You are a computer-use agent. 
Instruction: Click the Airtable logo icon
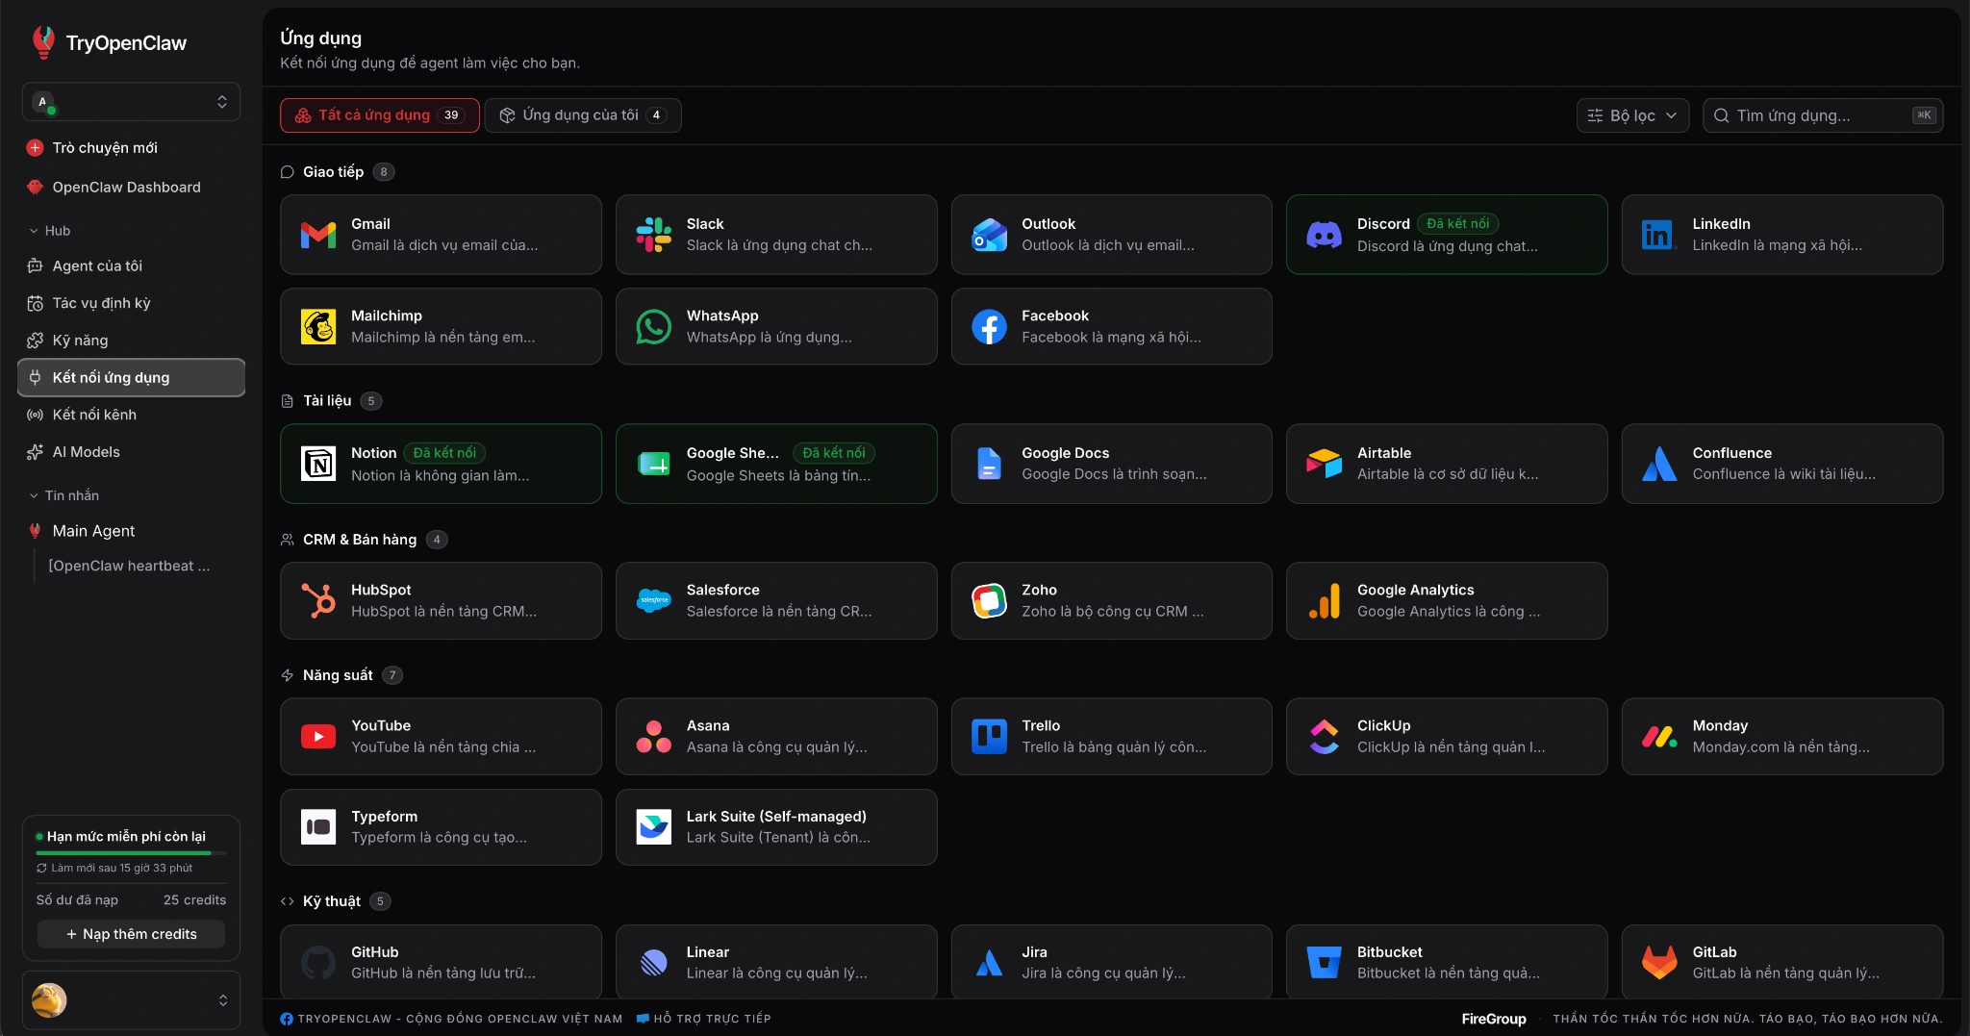tap(1325, 464)
